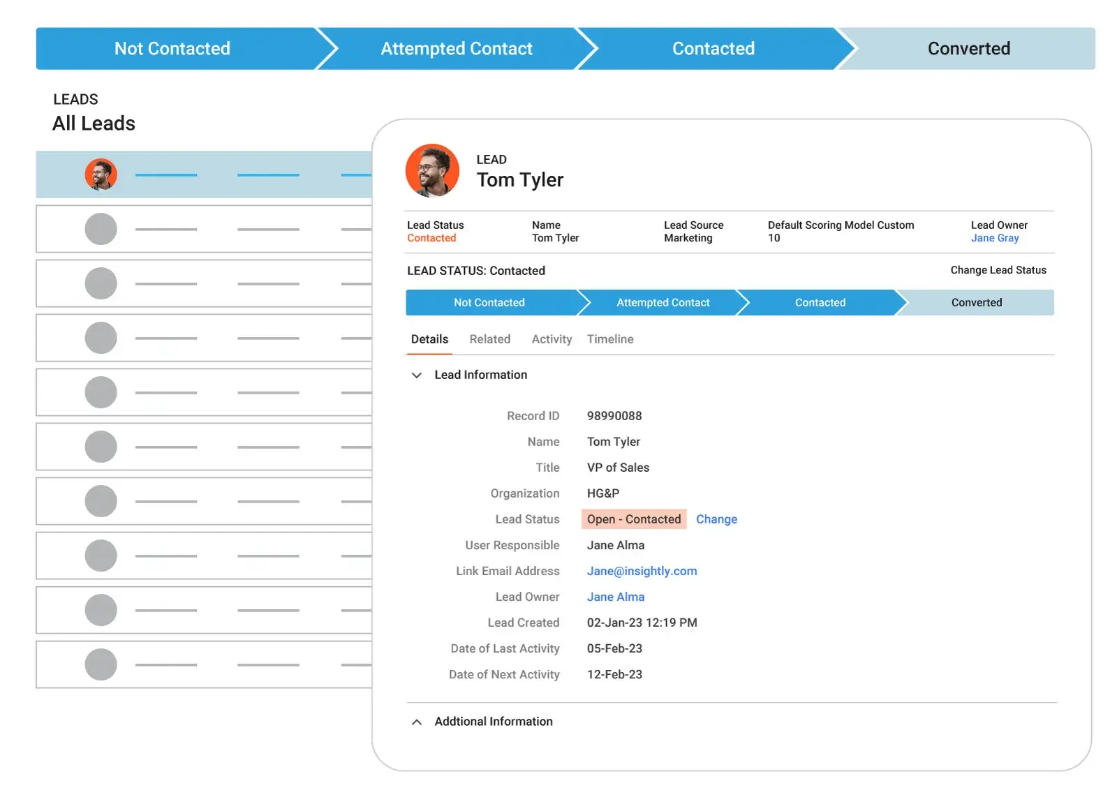Click the 'Attempted Contact' stage arrow

point(456,48)
